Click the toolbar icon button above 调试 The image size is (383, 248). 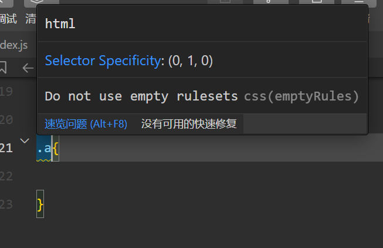click(x=6, y=3)
